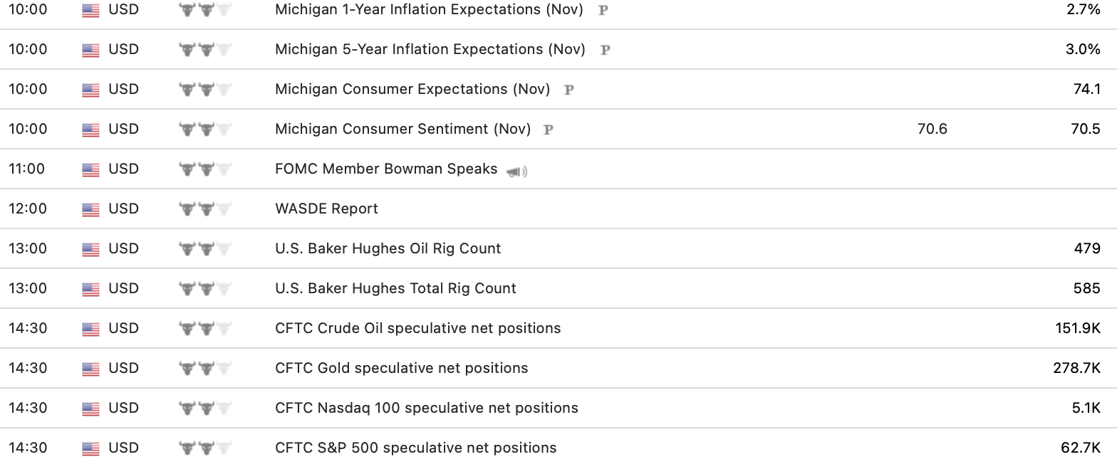Open Michigan 1-Year Inflation Expectations event
This screenshot has height=474, width=1117.
coord(429,10)
